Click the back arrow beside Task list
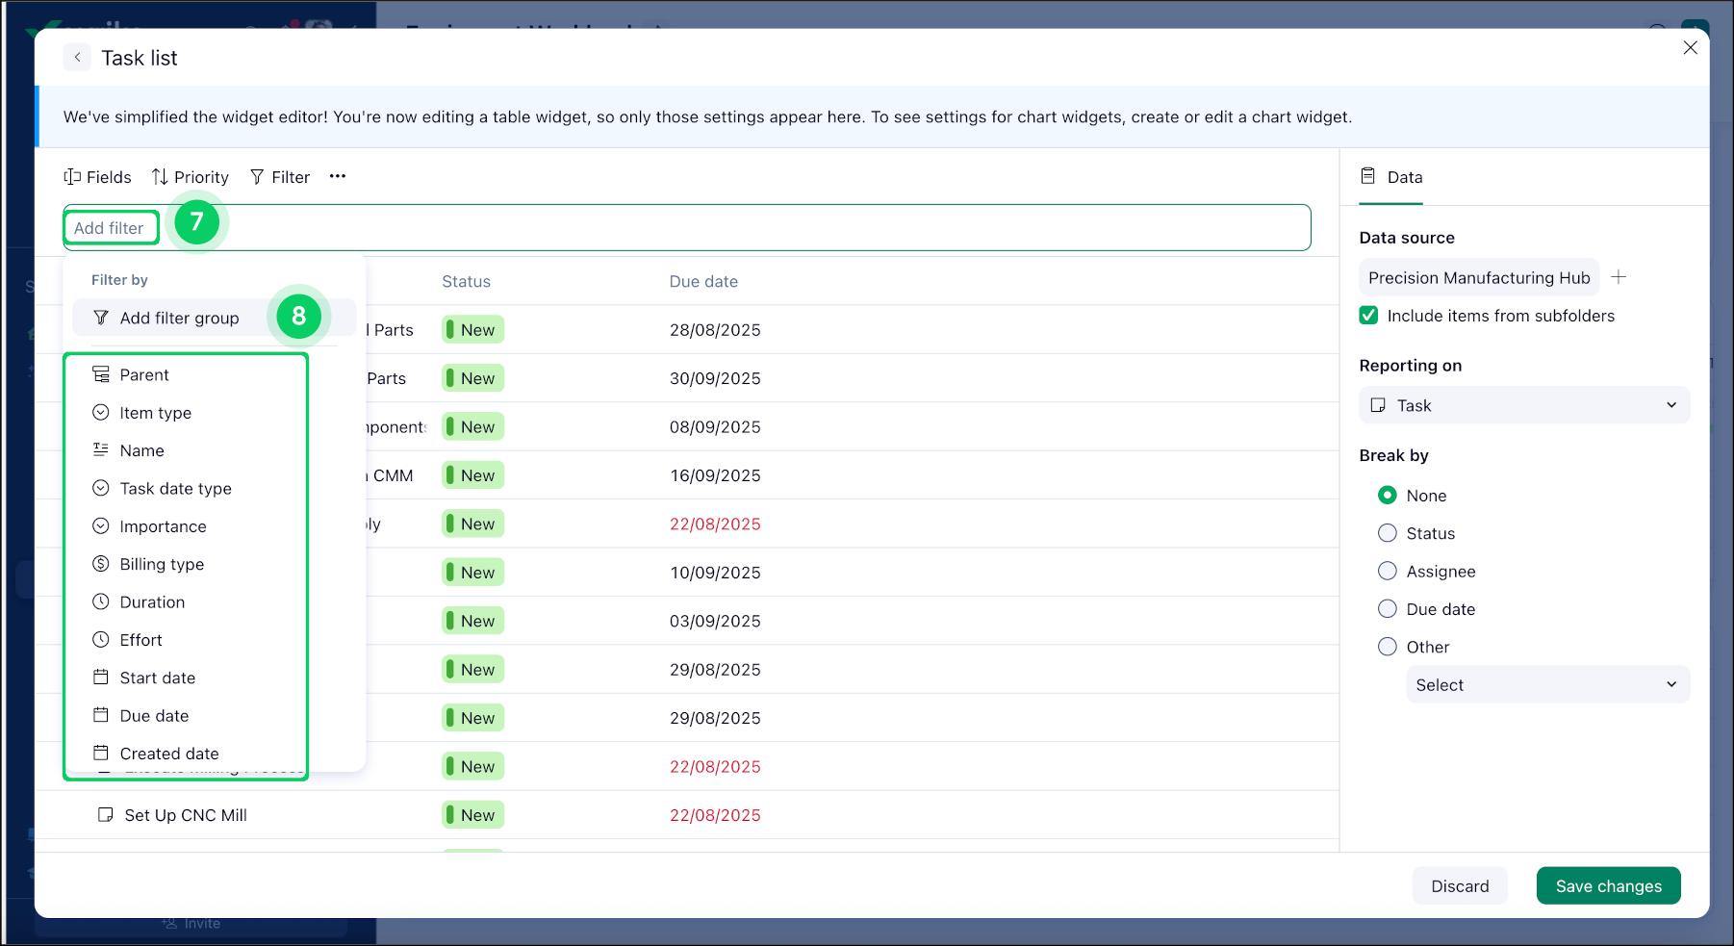Viewport: 1734px width, 946px height. (x=78, y=58)
